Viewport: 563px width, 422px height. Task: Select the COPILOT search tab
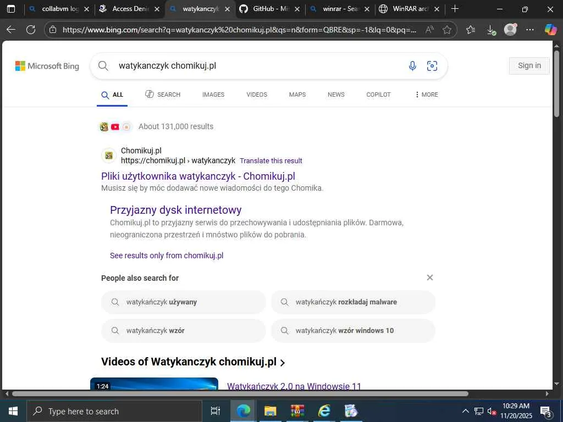click(x=378, y=95)
